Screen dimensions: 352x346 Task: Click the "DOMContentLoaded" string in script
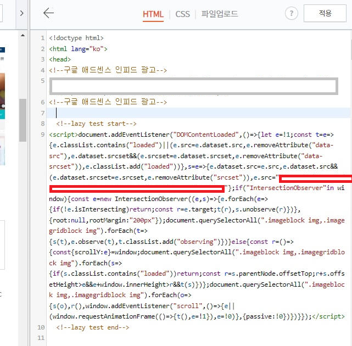206,135
